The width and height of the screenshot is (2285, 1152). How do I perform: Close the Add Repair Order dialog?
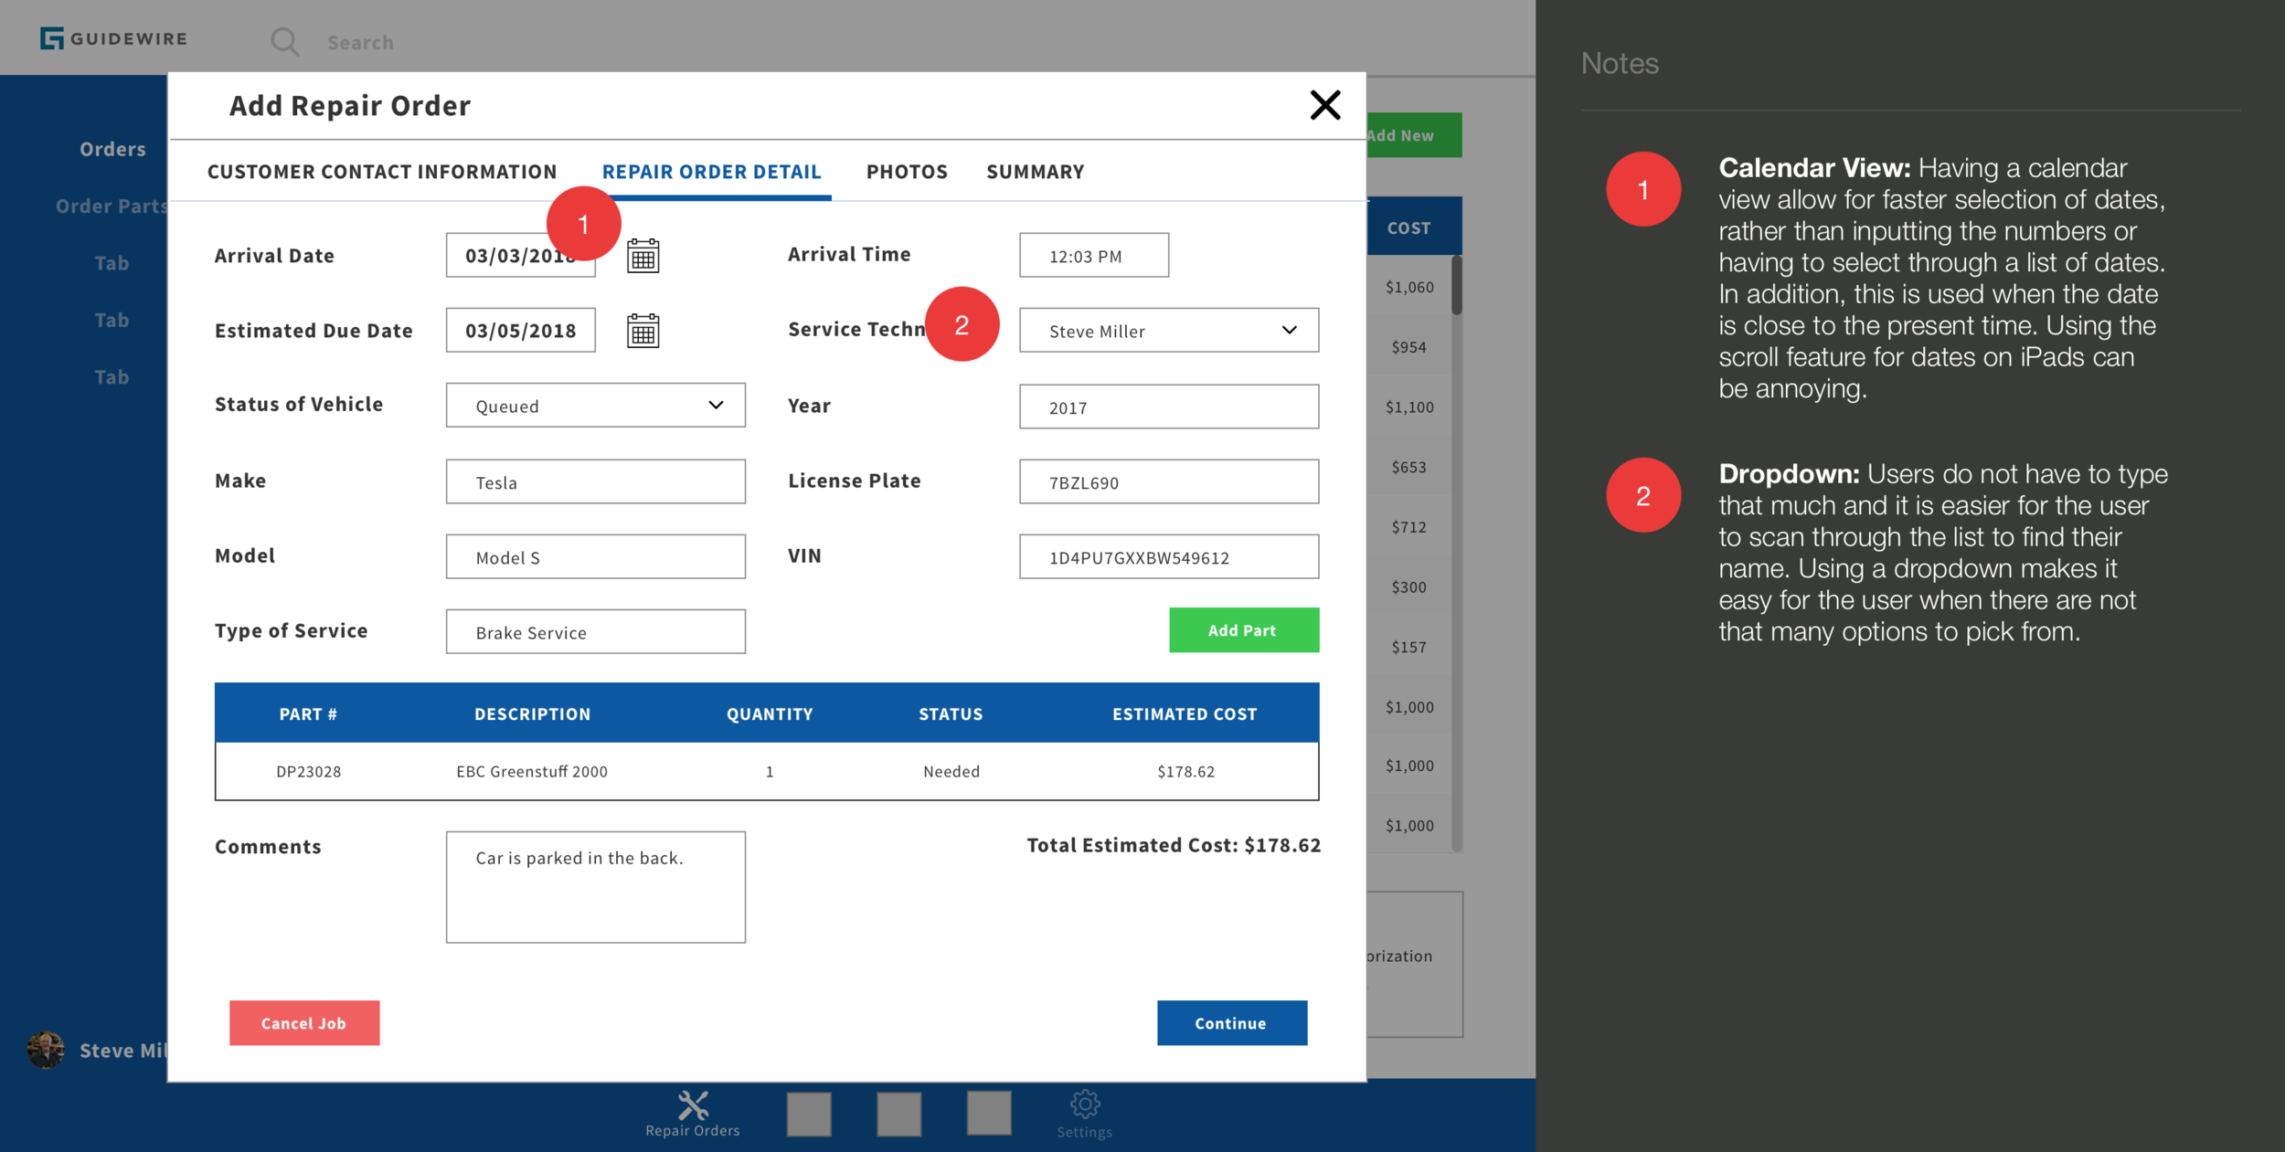[x=1324, y=105]
